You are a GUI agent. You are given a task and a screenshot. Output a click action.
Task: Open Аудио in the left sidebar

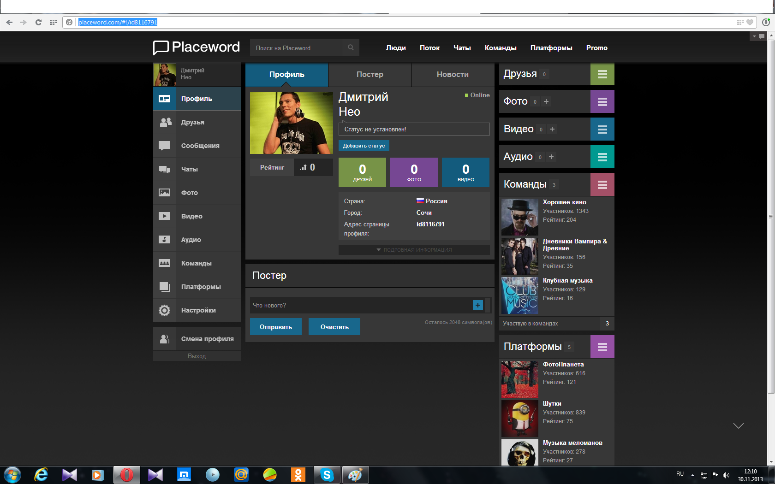pos(197,240)
